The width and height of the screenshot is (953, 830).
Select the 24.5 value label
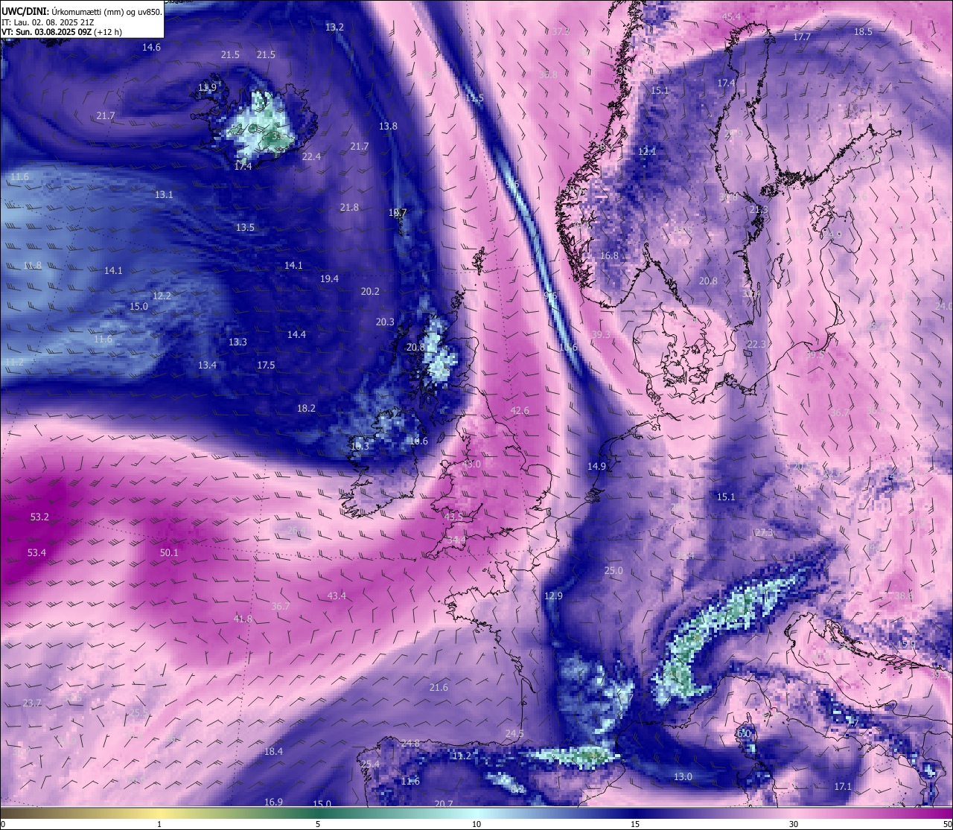coord(514,733)
